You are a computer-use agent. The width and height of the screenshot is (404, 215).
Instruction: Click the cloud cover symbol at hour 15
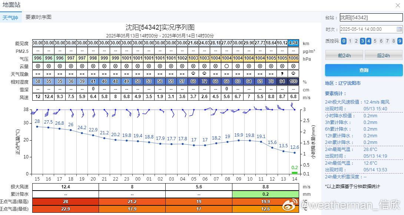38,66
